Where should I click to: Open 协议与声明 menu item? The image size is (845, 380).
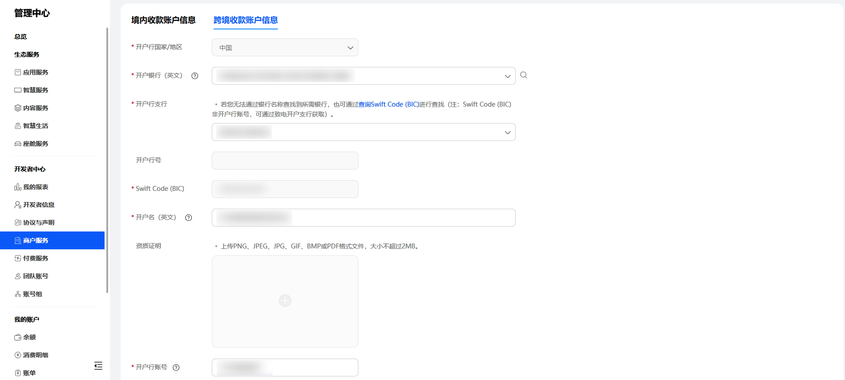pos(39,223)
